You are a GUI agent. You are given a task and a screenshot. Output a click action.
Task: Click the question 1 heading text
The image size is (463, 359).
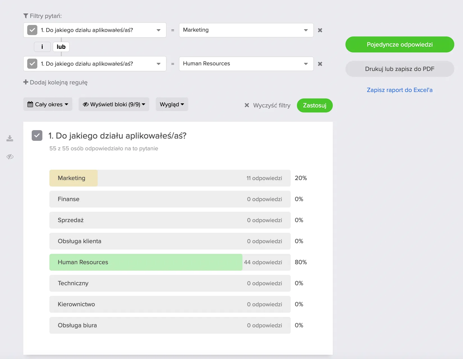pos(117,136)
